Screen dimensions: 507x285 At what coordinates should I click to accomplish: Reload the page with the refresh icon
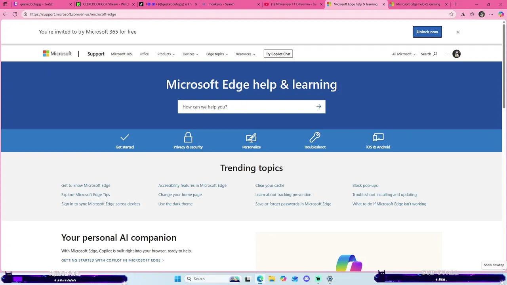[x=15, y=14]
